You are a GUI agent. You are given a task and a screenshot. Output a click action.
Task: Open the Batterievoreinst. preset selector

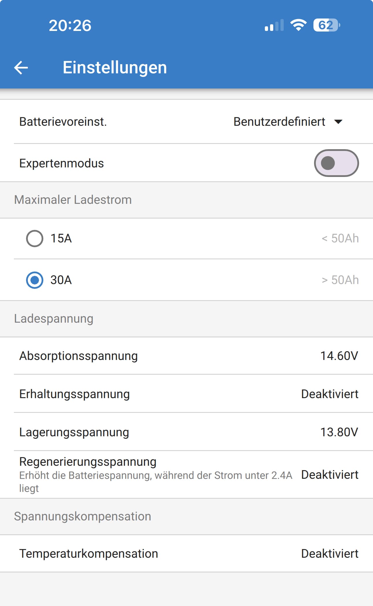[x=186, y=122]
